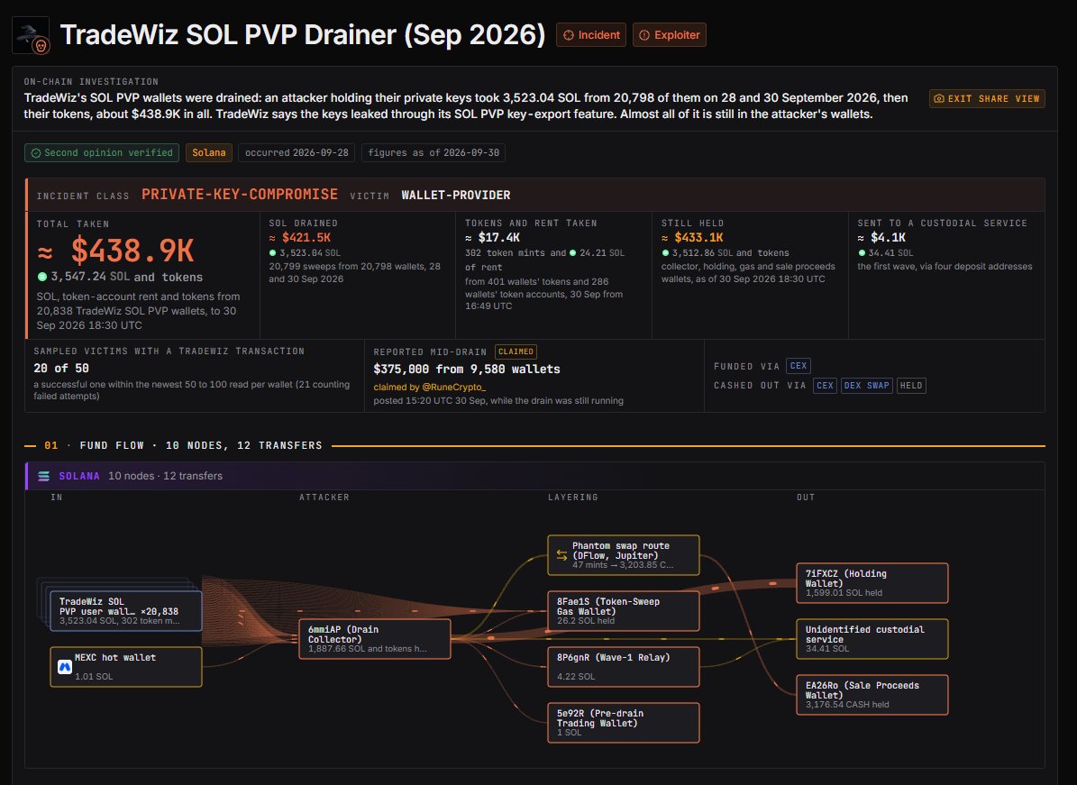This screenshot has width=1077, height=785.
Task: Select the TradeWiz SOL PVP user wallets node
Action: point(126,610)
